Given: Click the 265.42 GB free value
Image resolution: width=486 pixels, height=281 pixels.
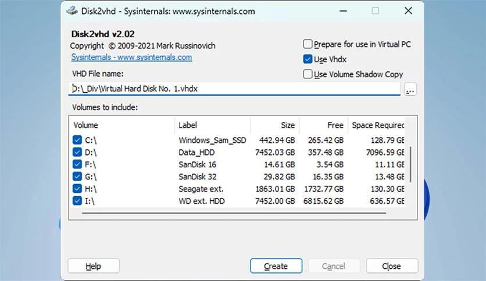Looking at the screenshot, I should (x=326, y=140).
